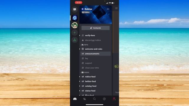This screenshot has width=189, height=106.
Task: Open the Friends tab in bottom bar
Action: coord(84,99)
